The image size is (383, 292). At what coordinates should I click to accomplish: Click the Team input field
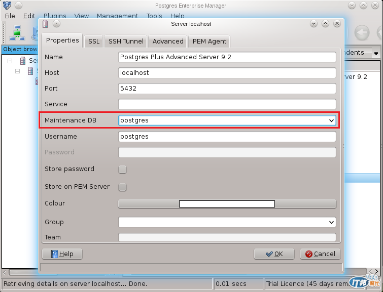pyautogui.click(x=227, y=237)
